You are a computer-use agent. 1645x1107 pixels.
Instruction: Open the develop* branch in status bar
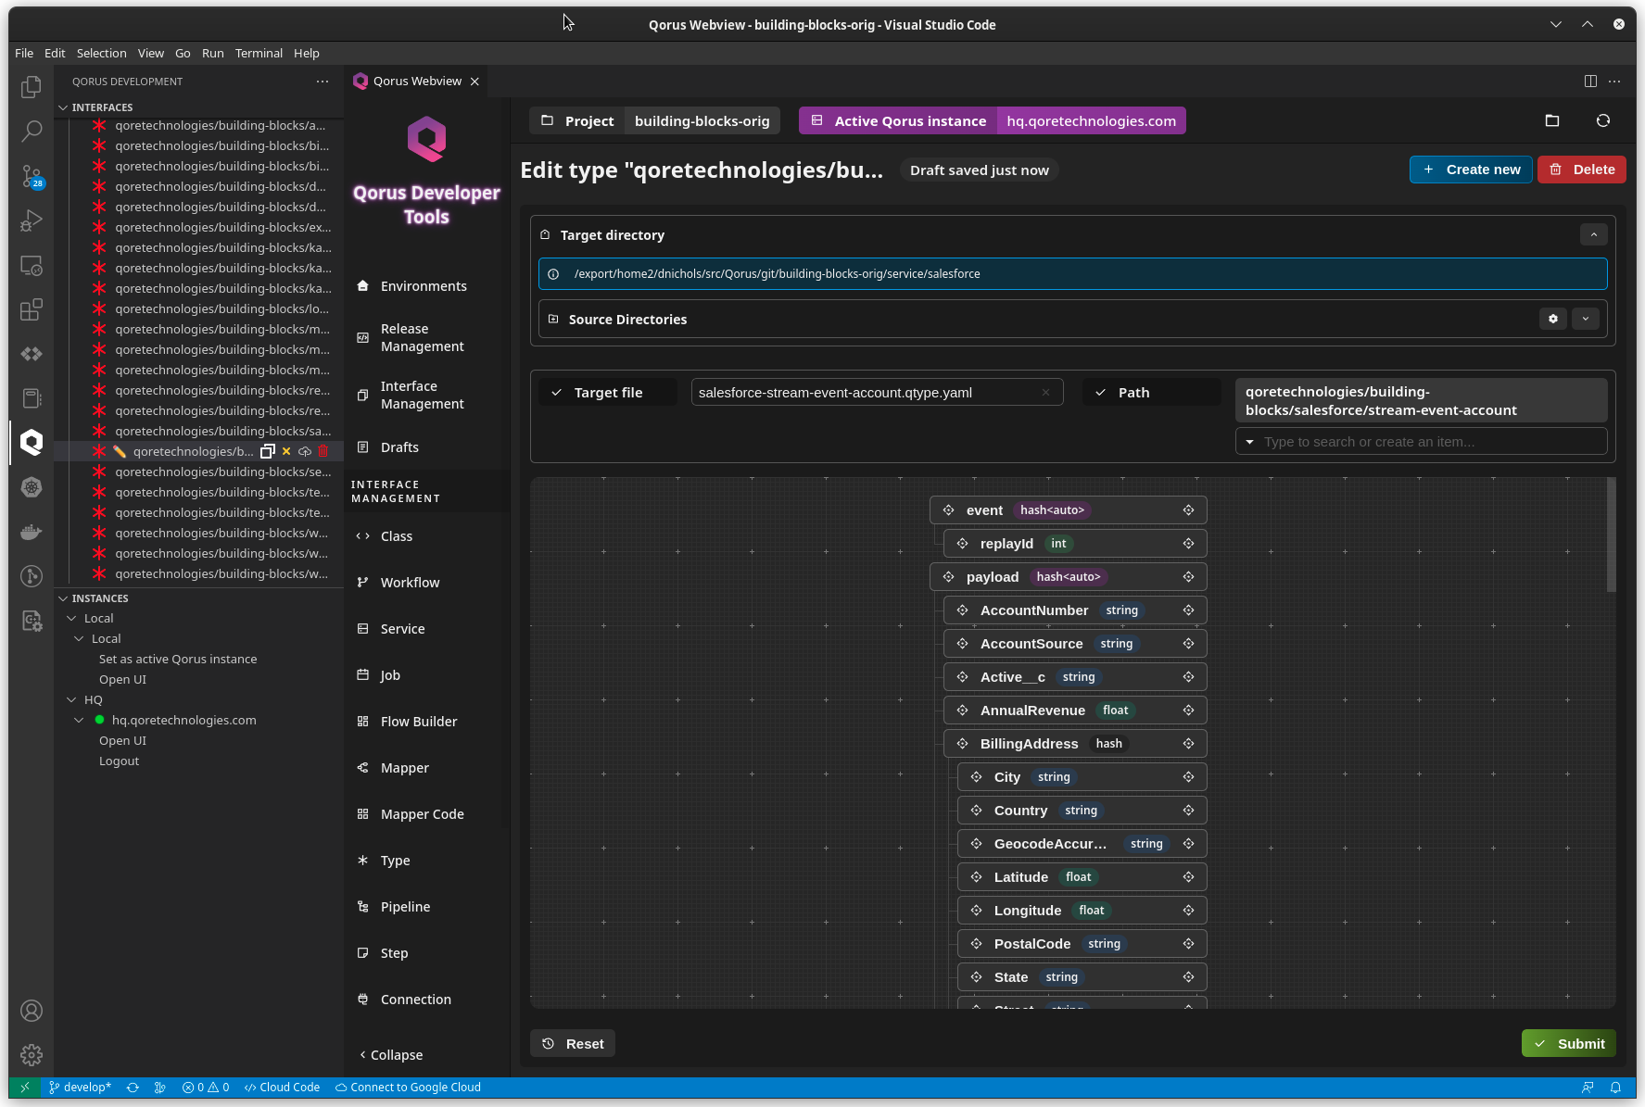pyautogui.click(x=80, y=1088)
